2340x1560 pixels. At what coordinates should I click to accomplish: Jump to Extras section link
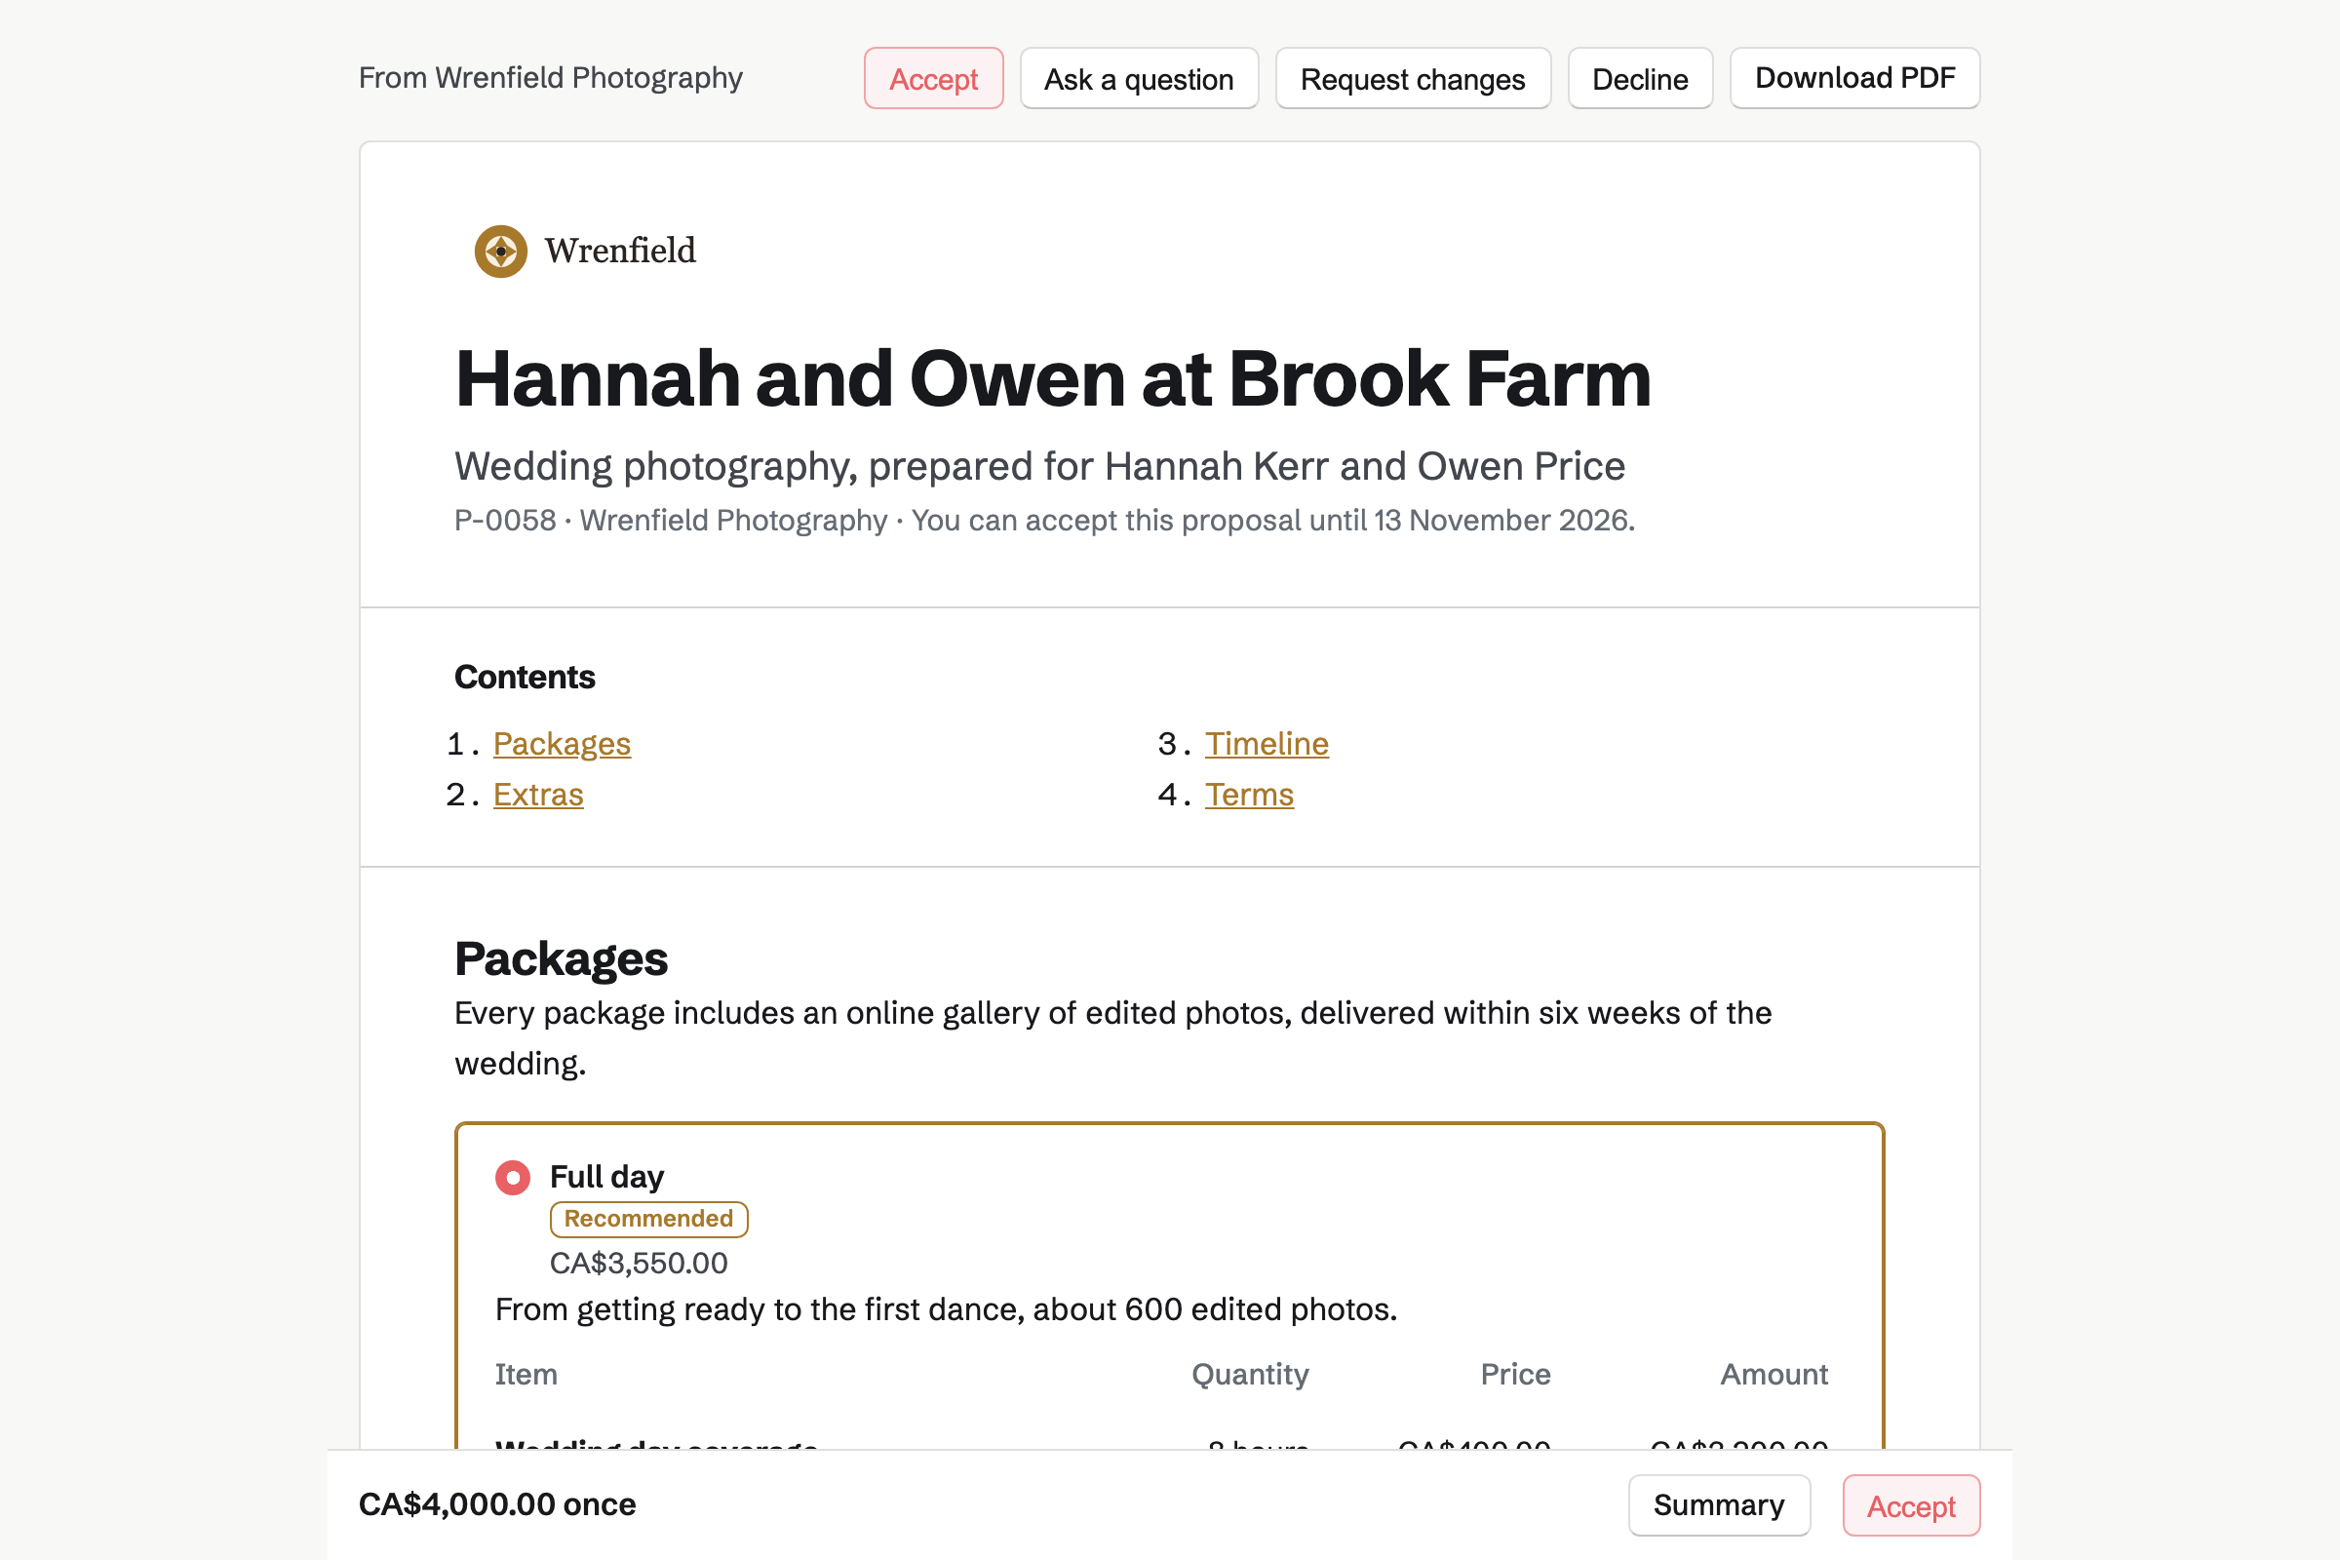pyautogui.click(x=538, y=794)
